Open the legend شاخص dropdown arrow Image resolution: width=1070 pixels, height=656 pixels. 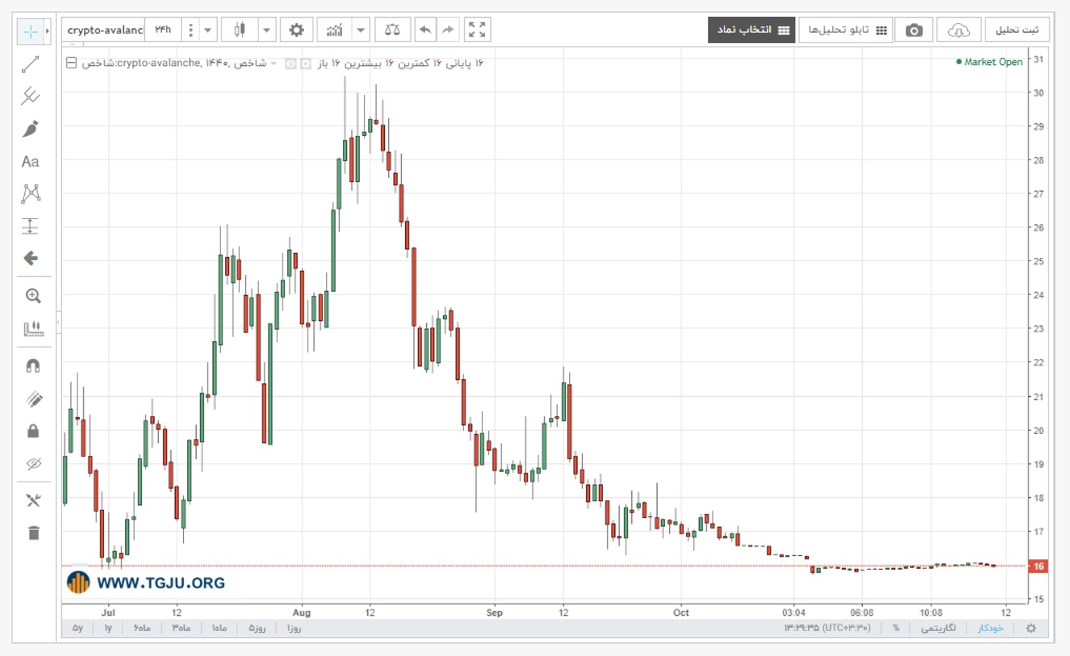click(273, 64)
